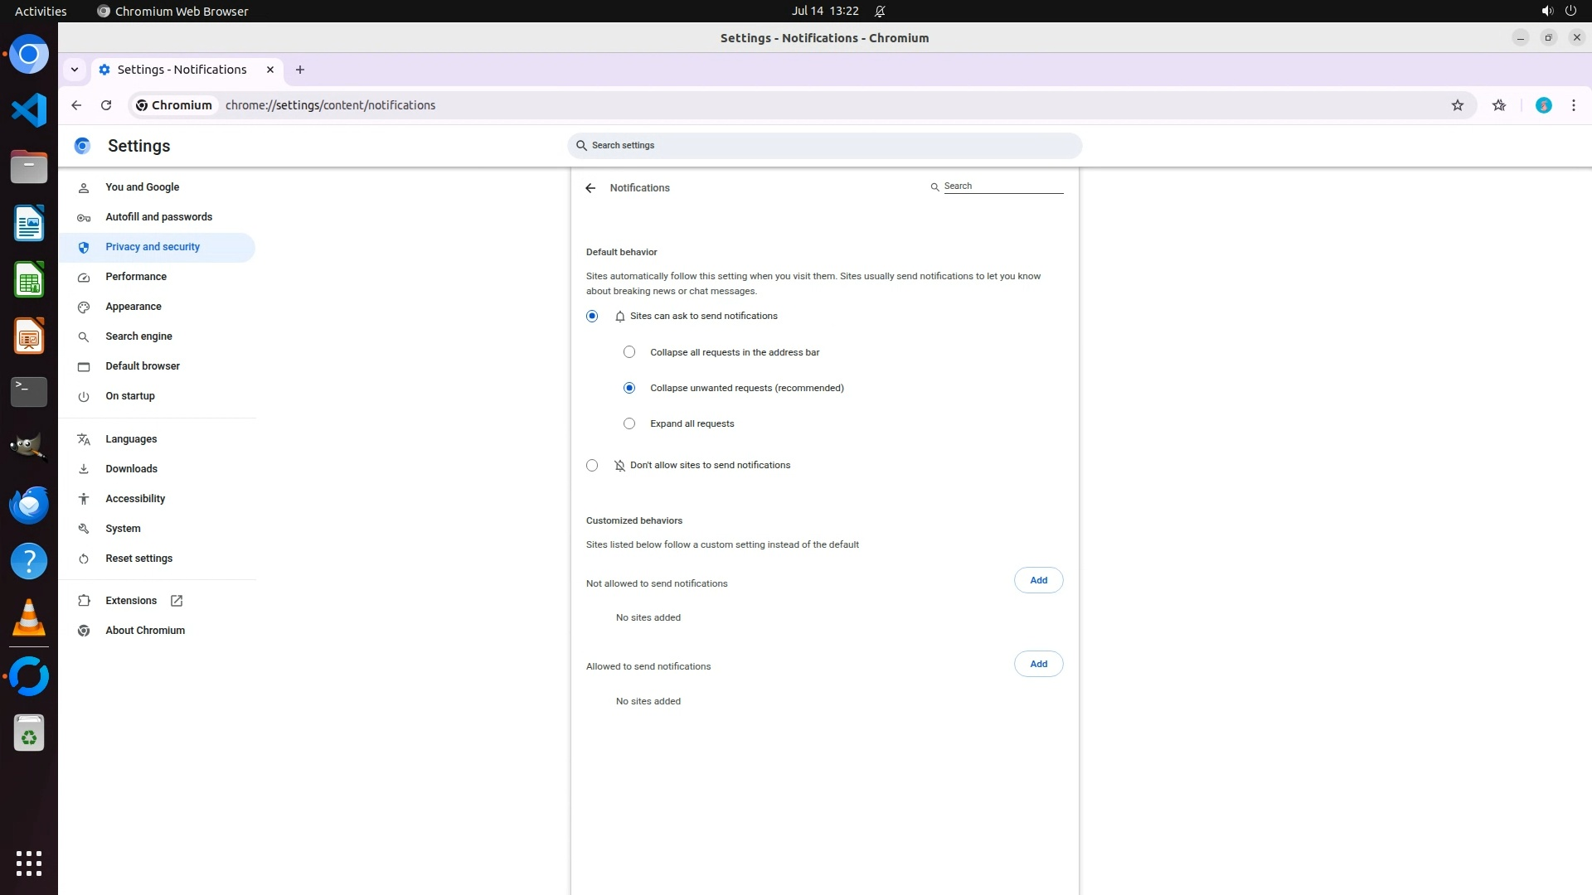This screenshot has width=1592, height=895.
Task: Add site to Not allowed notifications list
Action: point(1038,580)
